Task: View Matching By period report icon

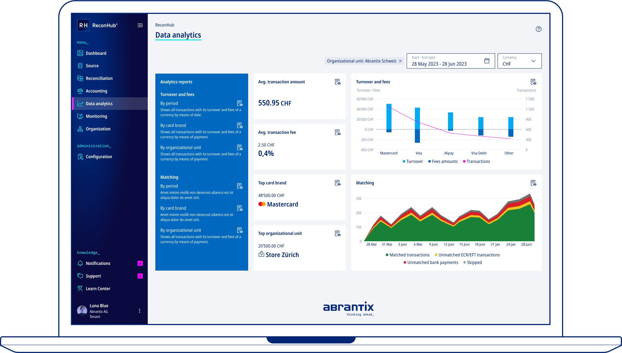Action: [240, 186]
